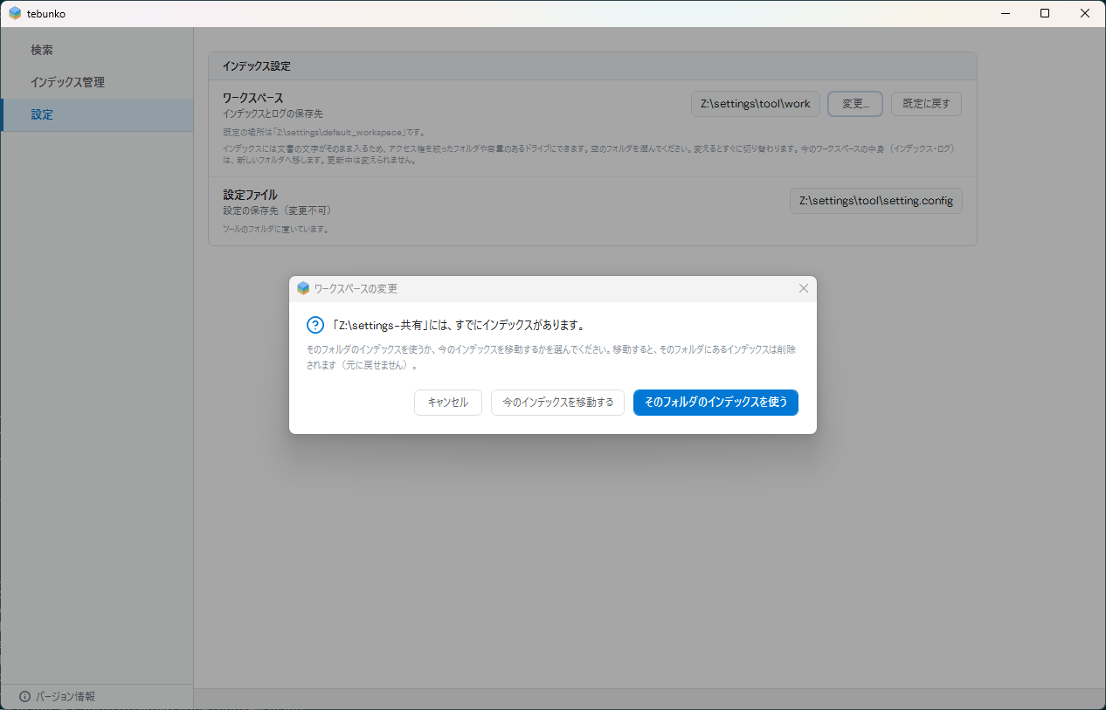The width and height of the screenshot is (1106, 710).
Task: Click the info icon beside バージョン情報
Action: [24, 697]
